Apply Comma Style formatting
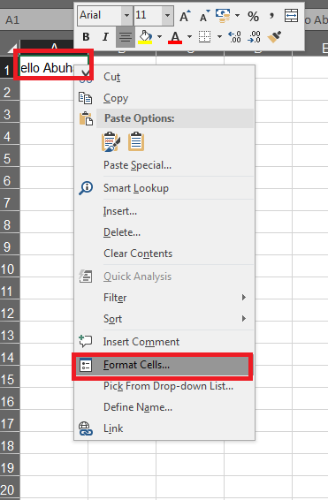The width and height of the screenshot is (328, 500). [271, 16]
